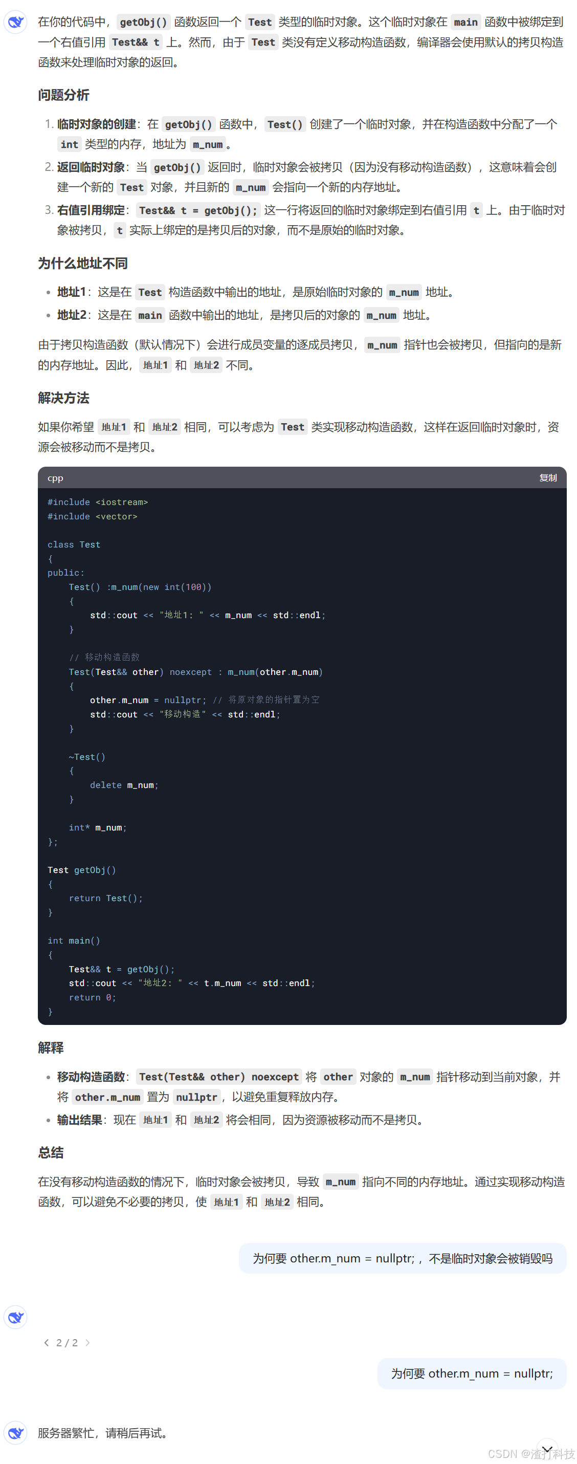
Task: Click the Test() :m_num(new int(100)) line
Action: coord(140,587)
